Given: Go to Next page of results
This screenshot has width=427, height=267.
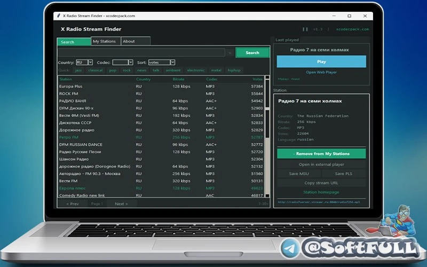Looking at the screenshot, I should coord(121,204).
